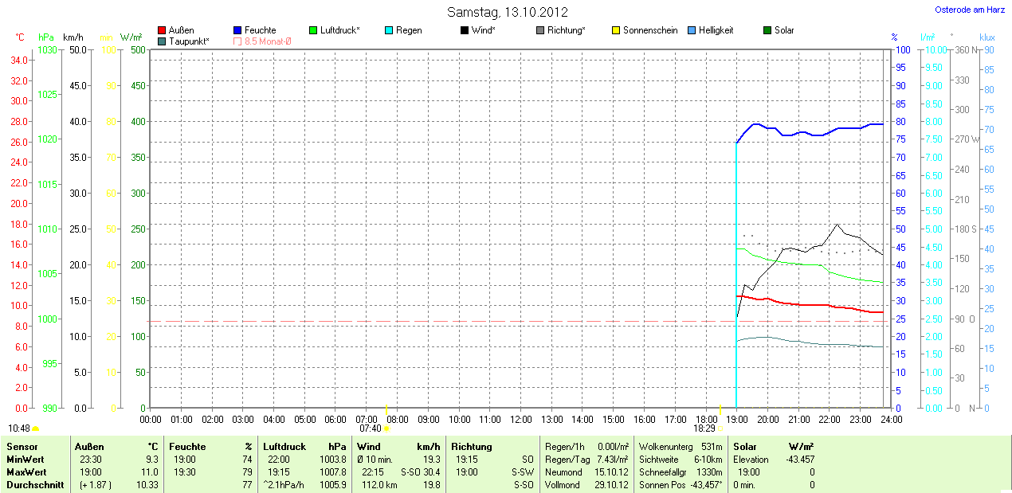The image size is (1012, 493).
Task: Click the sun icon next to 10:48
Action: click(36, 428)
